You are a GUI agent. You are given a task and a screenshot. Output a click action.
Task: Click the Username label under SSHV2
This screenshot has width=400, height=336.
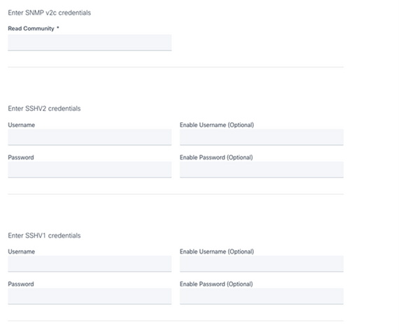22,125
